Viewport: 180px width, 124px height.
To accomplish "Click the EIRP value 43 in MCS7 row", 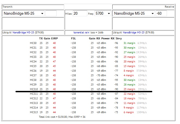I will point(54,75).
